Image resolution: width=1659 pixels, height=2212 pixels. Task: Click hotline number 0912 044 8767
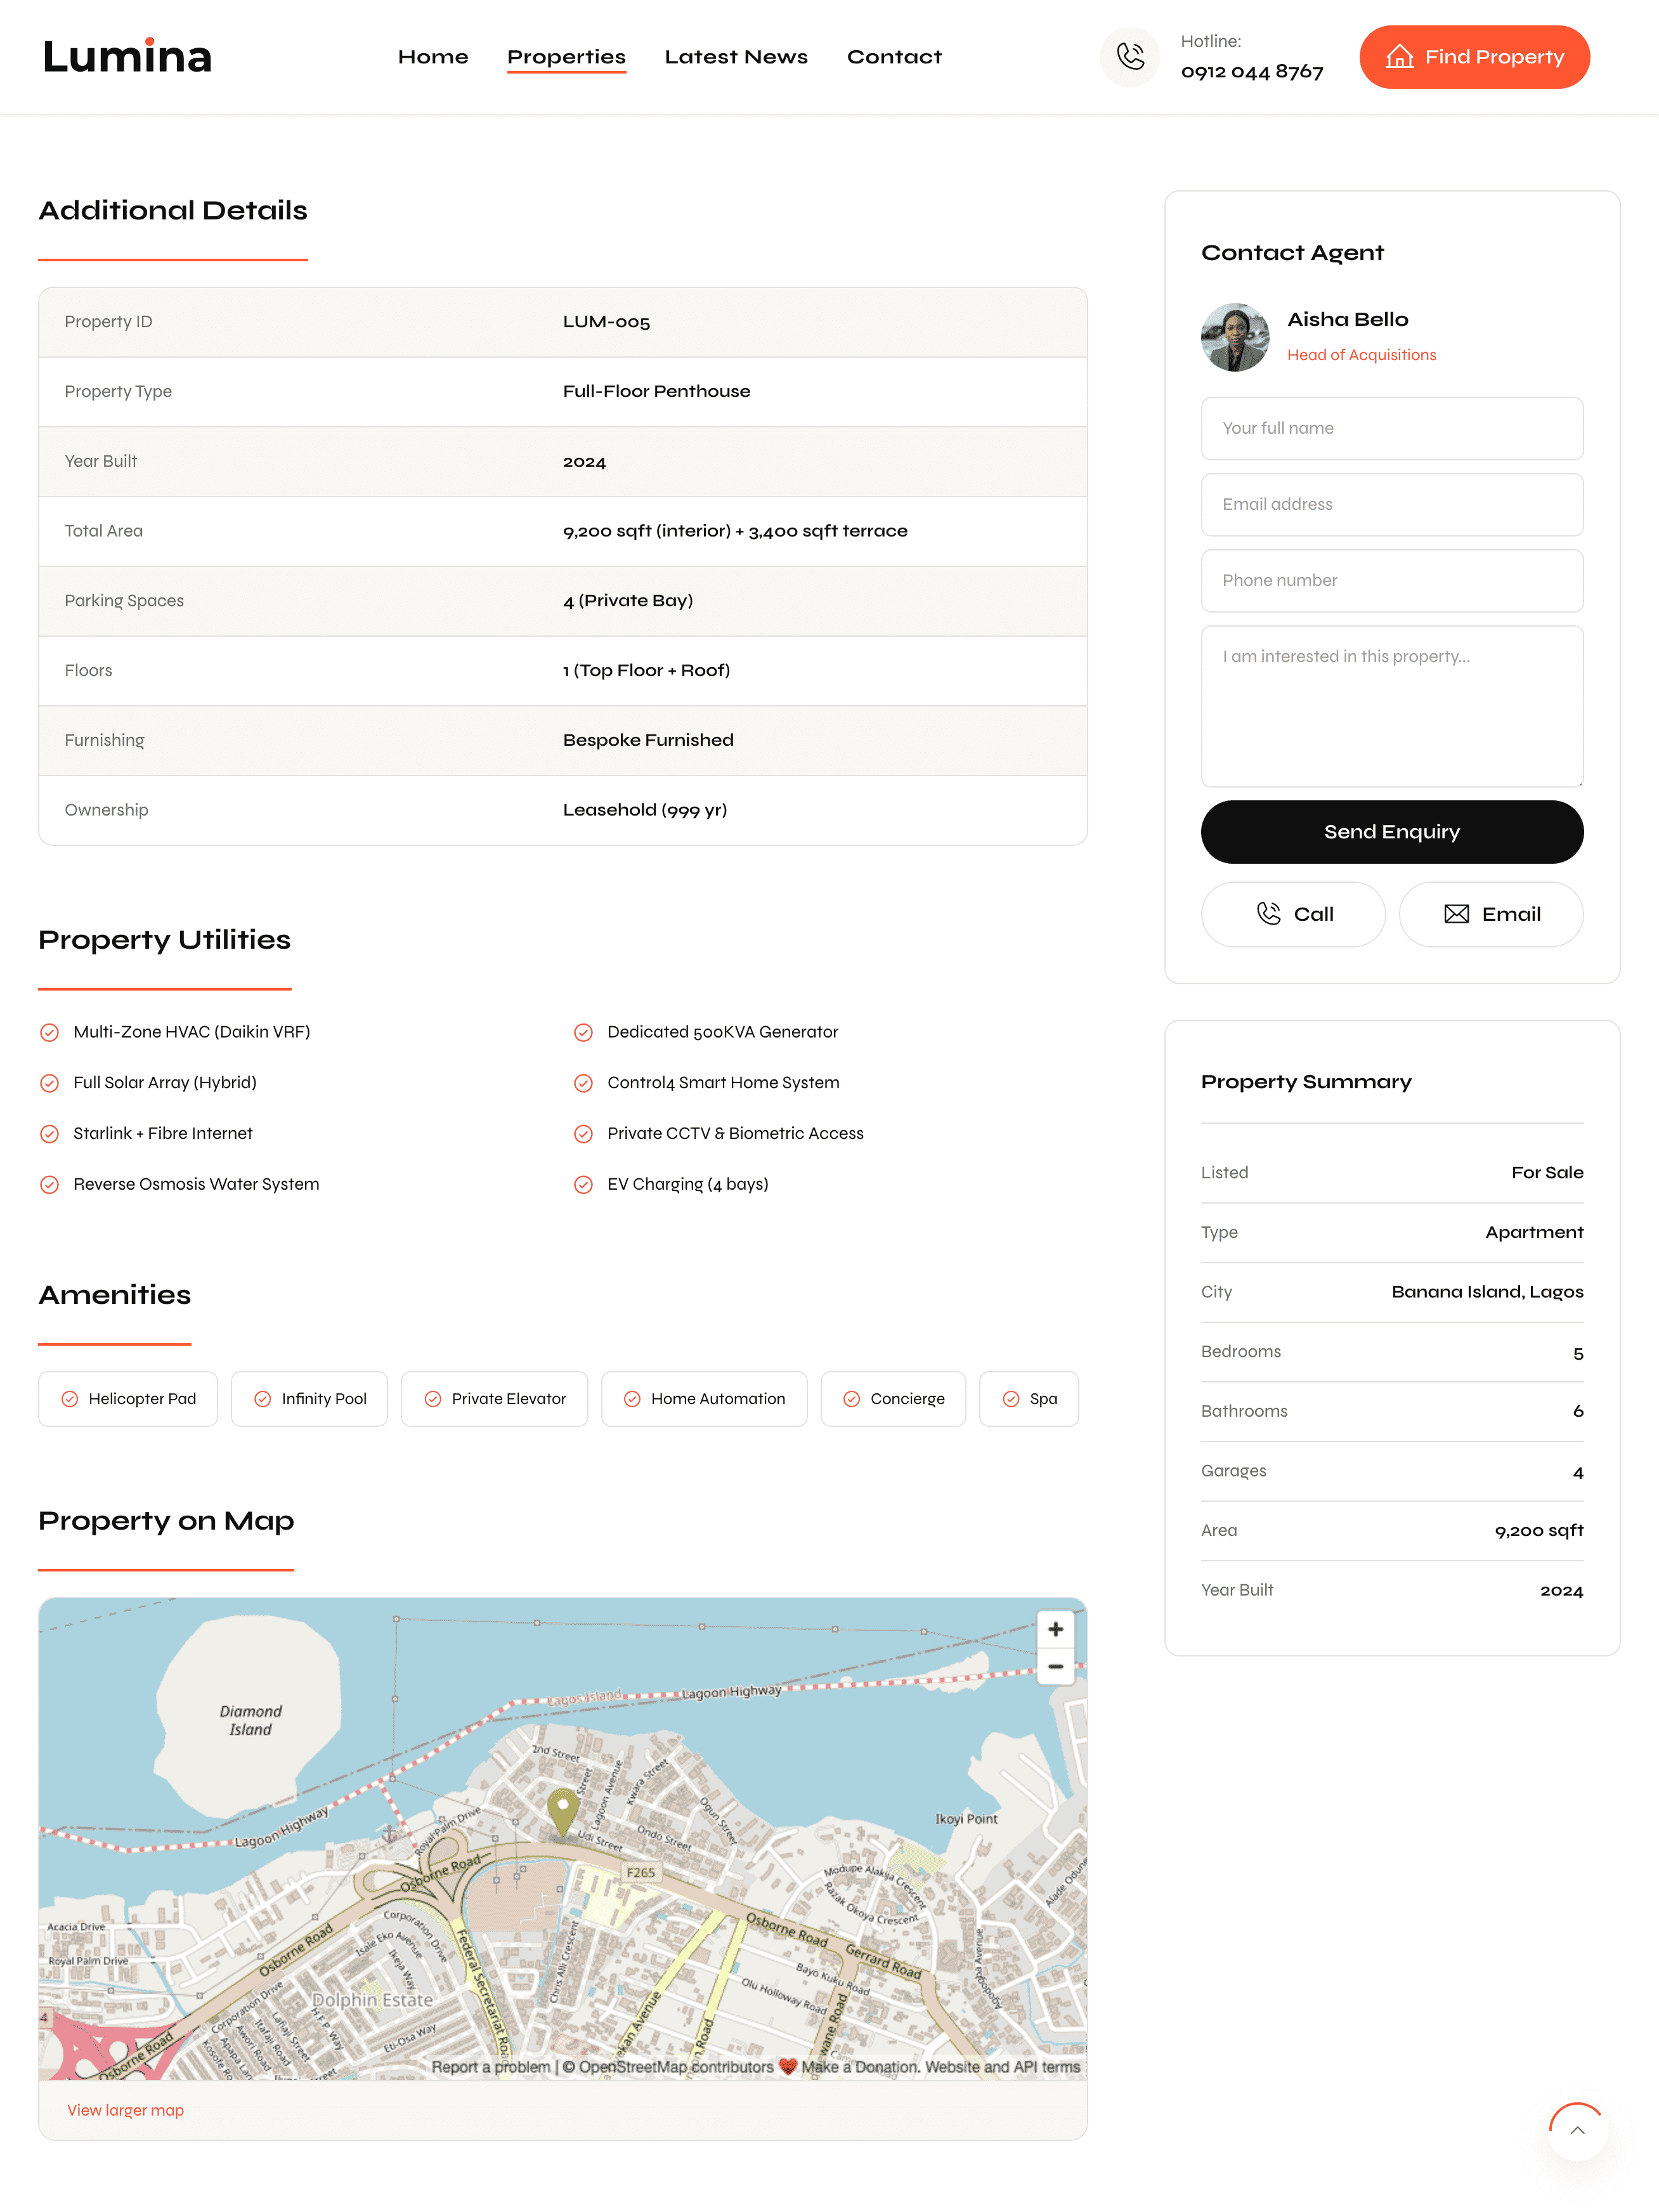click(1252, 72)
